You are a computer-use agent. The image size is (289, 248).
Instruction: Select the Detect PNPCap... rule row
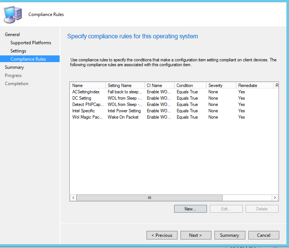(174, 104)
